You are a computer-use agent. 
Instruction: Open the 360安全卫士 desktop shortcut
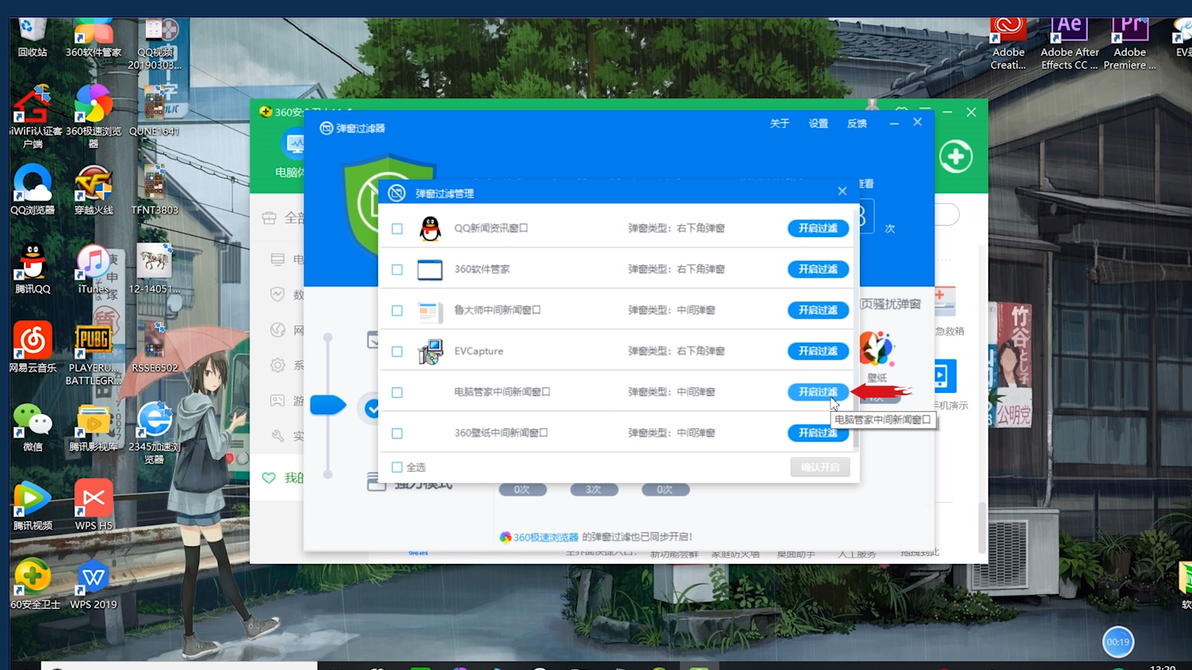(32, 584)
